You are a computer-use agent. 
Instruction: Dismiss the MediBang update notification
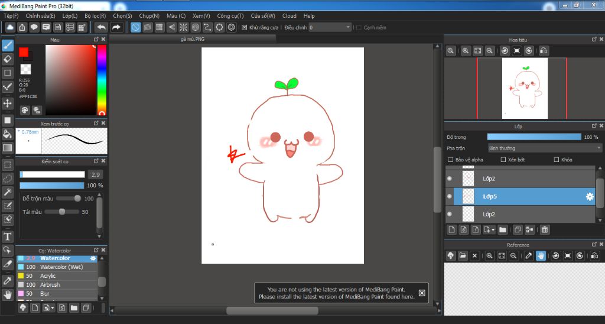(422, 293)
